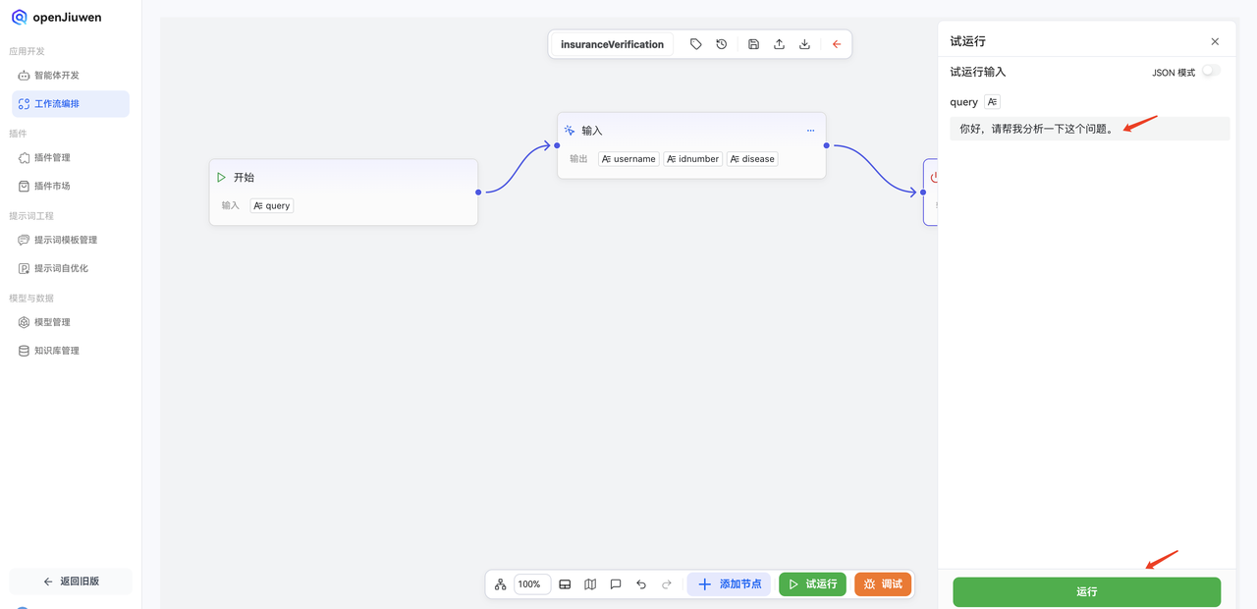Click the undo arrow icon

[x=641, y=584]
